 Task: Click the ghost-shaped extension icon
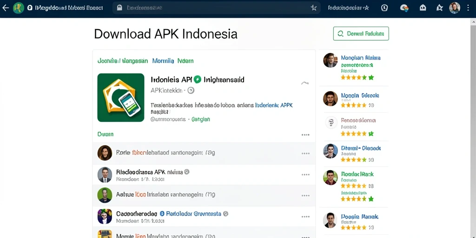click(423, 8)
